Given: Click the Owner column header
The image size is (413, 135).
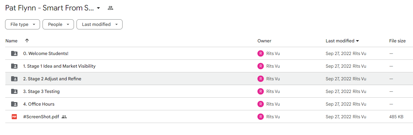Looking at the screenshot, I should click(x=264, y=41).
